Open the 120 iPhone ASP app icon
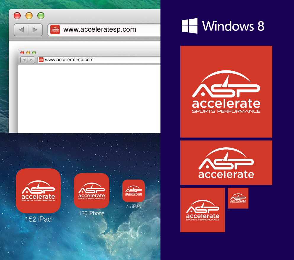Image resolution: width=294 pixels, height=260 pixels. (91, 191)
